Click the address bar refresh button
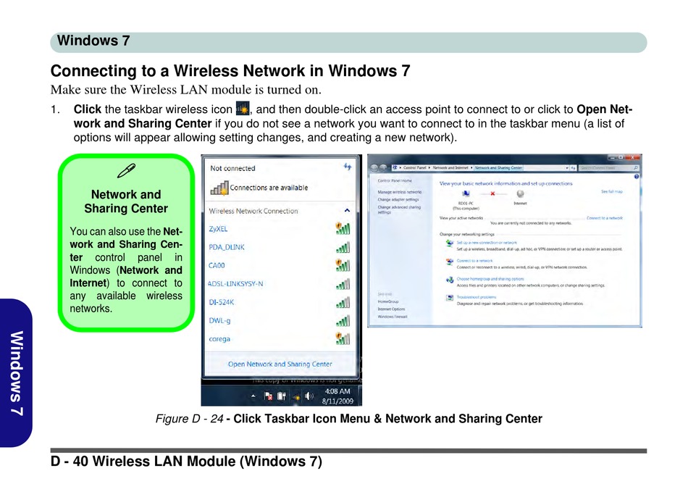Screen dimensions: 688x484 click(573, 167)
